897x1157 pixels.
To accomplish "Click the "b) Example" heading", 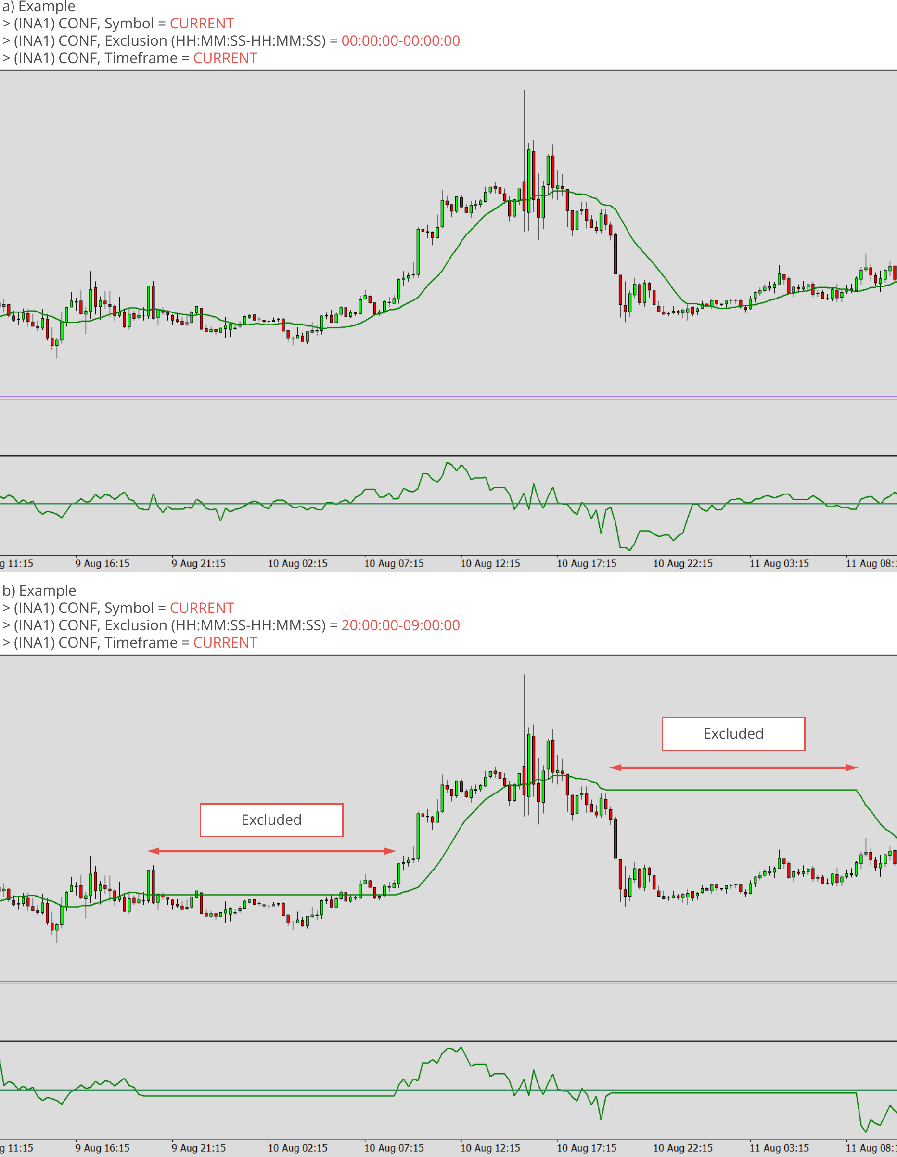I will pyautogui.click(x=39, y=590).
